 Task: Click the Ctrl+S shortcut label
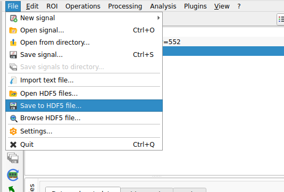[143, 55]
